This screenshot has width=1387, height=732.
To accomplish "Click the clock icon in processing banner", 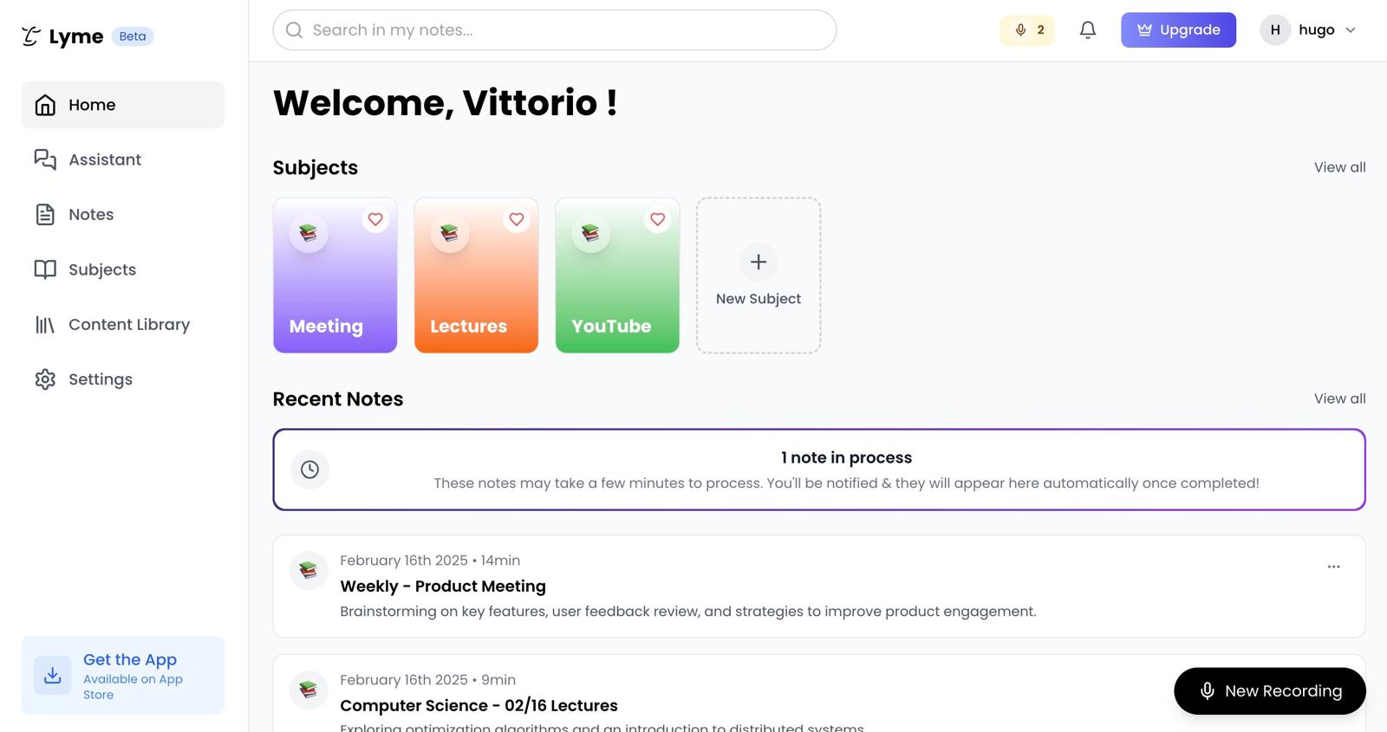I will point(309,470).
